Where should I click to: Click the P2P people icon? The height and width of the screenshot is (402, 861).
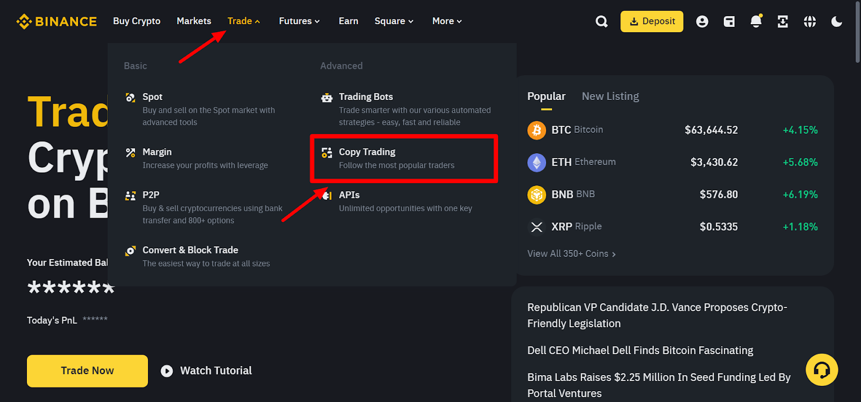point(130,196)
